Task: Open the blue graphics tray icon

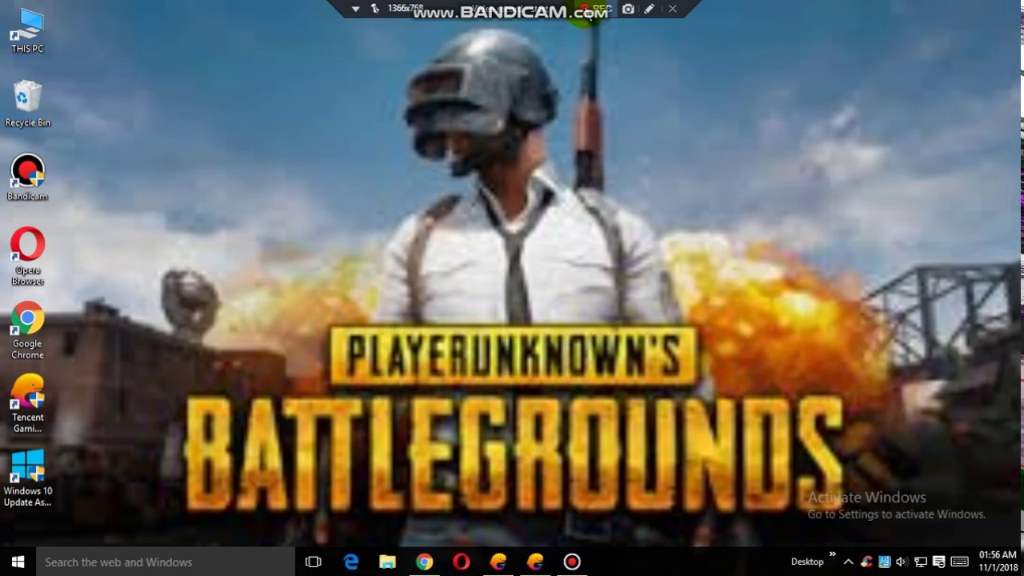Action: (884, 562)
